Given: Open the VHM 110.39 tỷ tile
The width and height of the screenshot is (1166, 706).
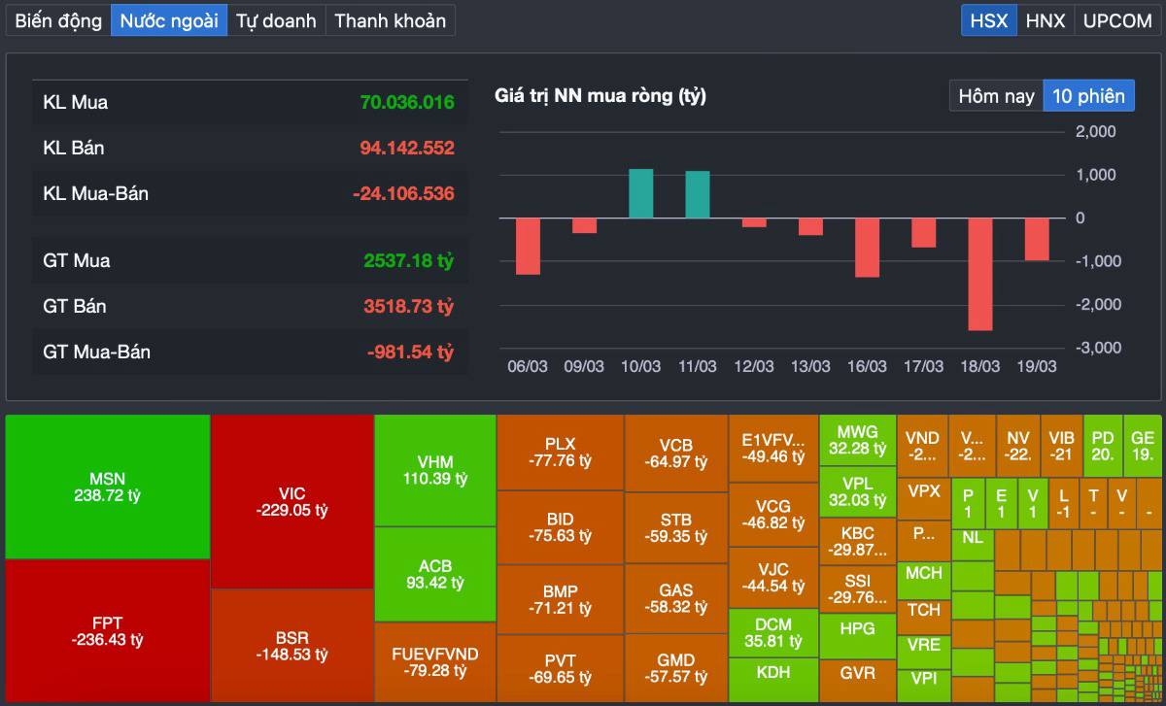Looking at the screenshot, I should pos(435,471).
